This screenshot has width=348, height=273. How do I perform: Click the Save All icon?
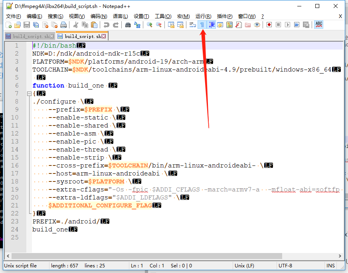(x=36, y=25)
